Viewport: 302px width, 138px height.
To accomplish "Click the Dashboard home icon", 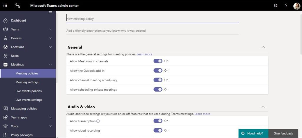I will pyautogui.click(x=6, y=21).
